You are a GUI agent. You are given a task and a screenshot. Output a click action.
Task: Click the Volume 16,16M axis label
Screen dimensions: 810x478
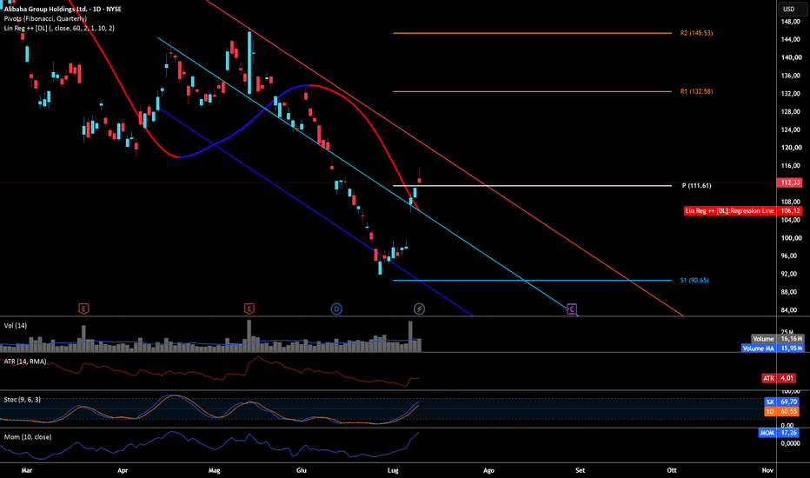coord(778,339)
